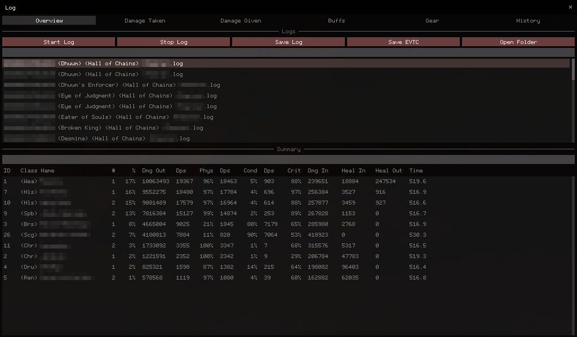577x337 pixels.
Task: Switch to the Overview tab
Action: 49,21
